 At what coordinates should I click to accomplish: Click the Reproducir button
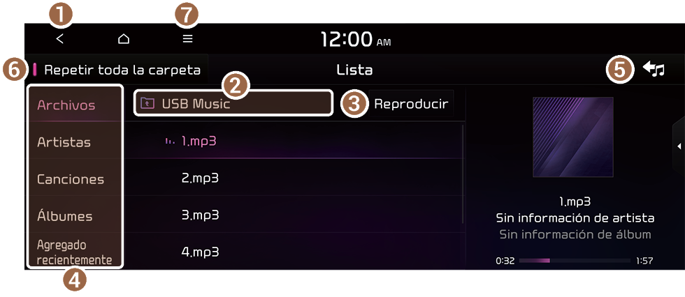[411, 104]
